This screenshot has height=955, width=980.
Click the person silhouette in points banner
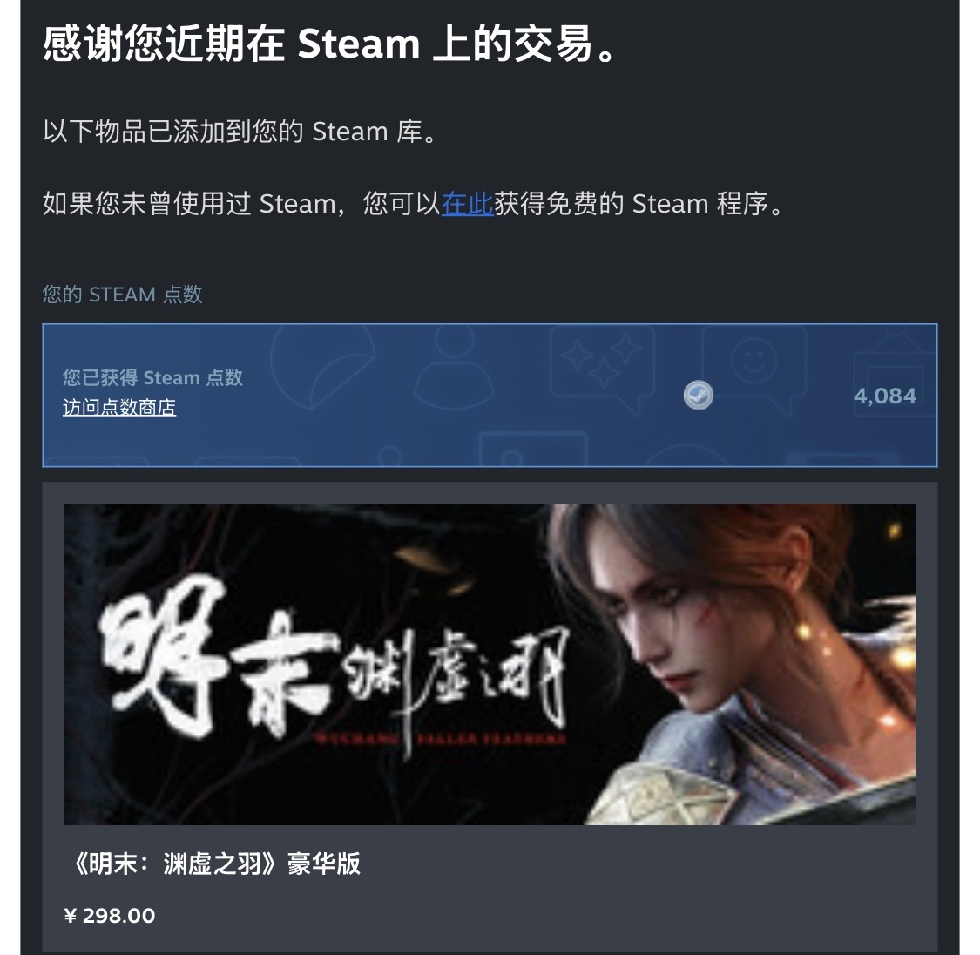pyautogui.click(x=455, y=369)
